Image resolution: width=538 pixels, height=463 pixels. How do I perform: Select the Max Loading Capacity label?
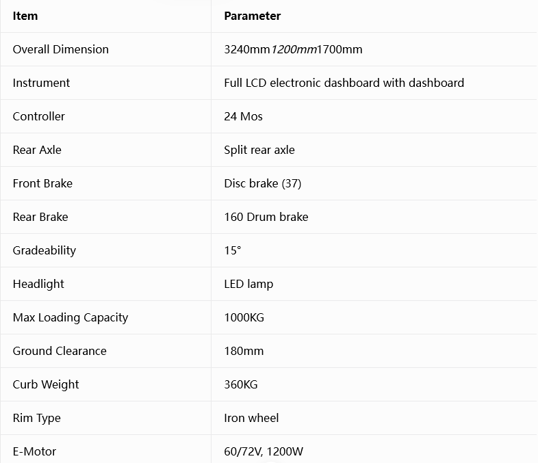click(71, 318)
